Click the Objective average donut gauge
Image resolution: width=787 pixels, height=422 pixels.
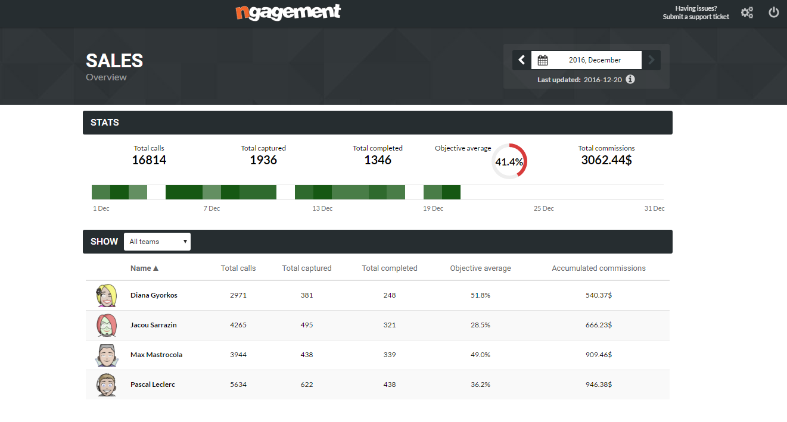509,161
